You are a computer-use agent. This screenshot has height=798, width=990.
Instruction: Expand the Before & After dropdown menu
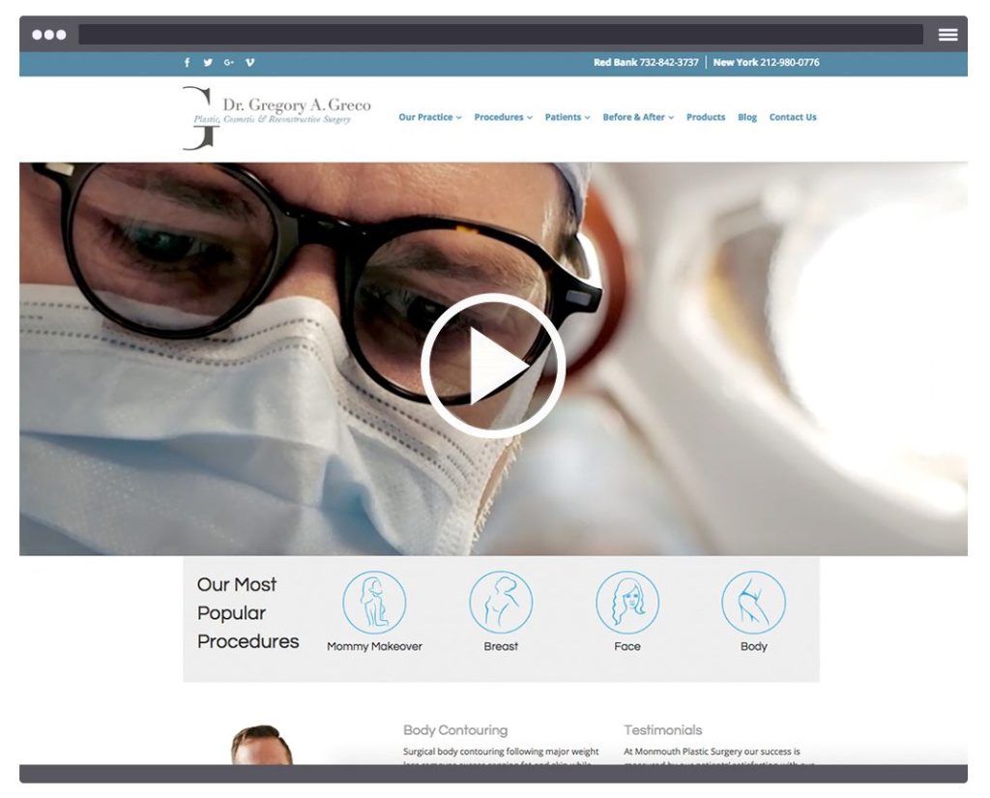point(638,117)
